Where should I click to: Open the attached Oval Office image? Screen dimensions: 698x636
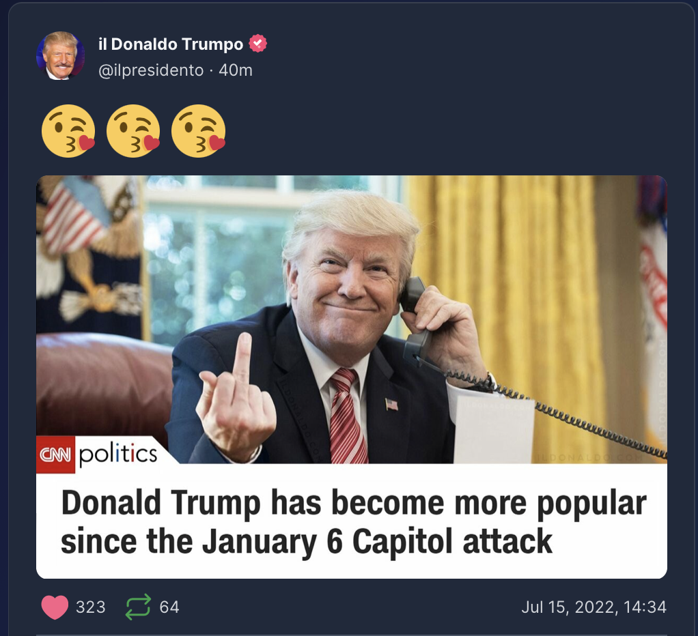(x=352, y=319)
